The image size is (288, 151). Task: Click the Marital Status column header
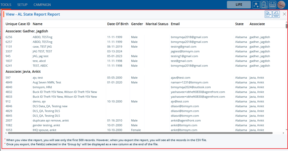[x=157, y=24]
